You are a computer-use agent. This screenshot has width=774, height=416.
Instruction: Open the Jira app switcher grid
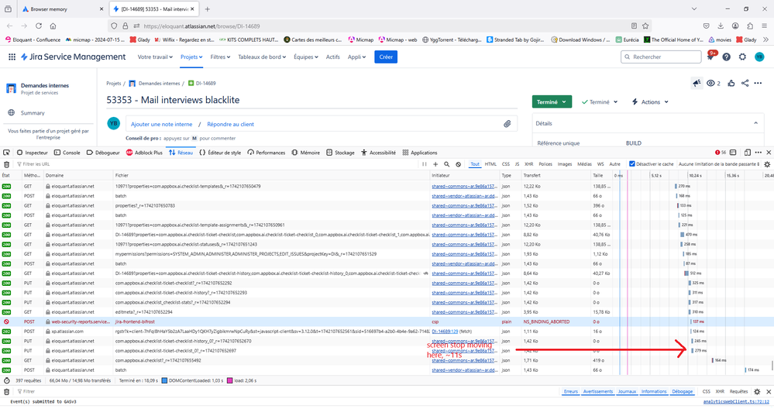[x=12, y=57]
